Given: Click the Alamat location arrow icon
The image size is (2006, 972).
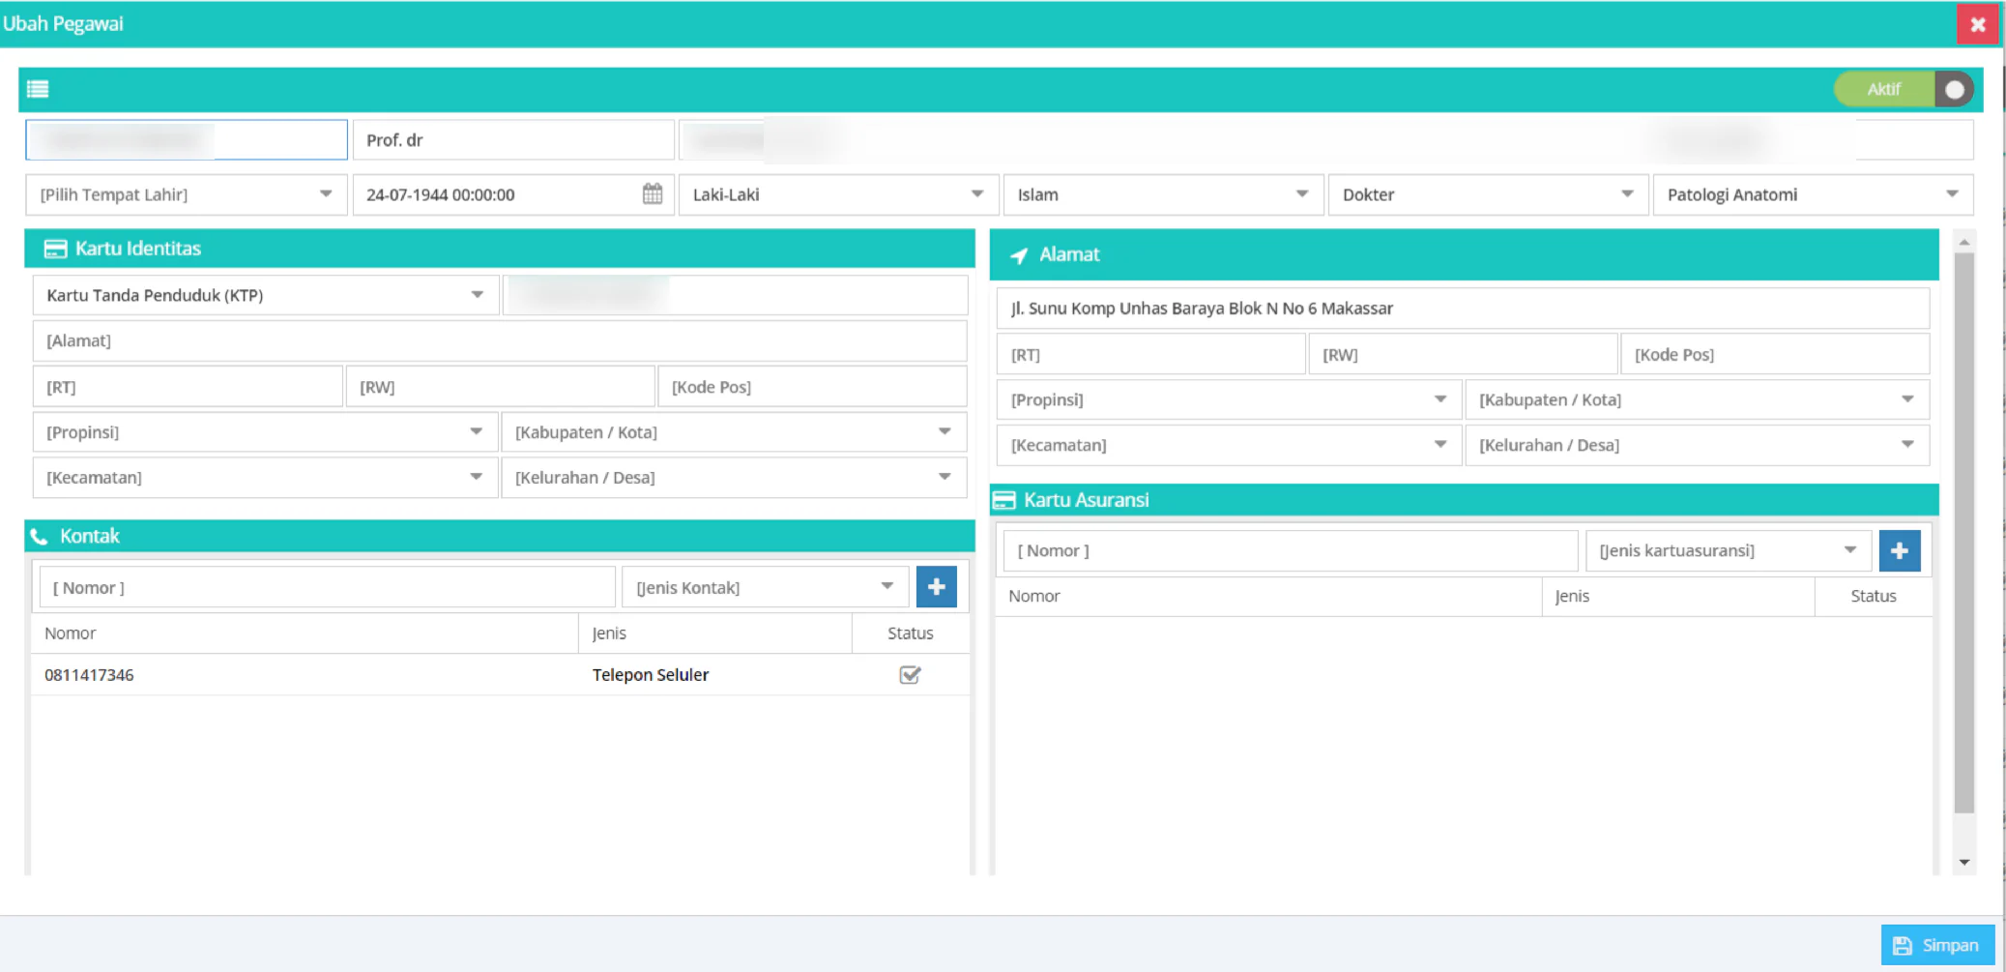Looking at the screenshot, I should click(1018, 255).
